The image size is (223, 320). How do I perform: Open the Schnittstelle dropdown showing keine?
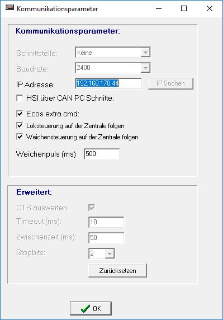(113, 53)
